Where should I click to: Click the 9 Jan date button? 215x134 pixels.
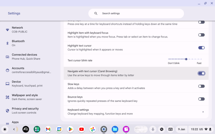pos(181,129)
